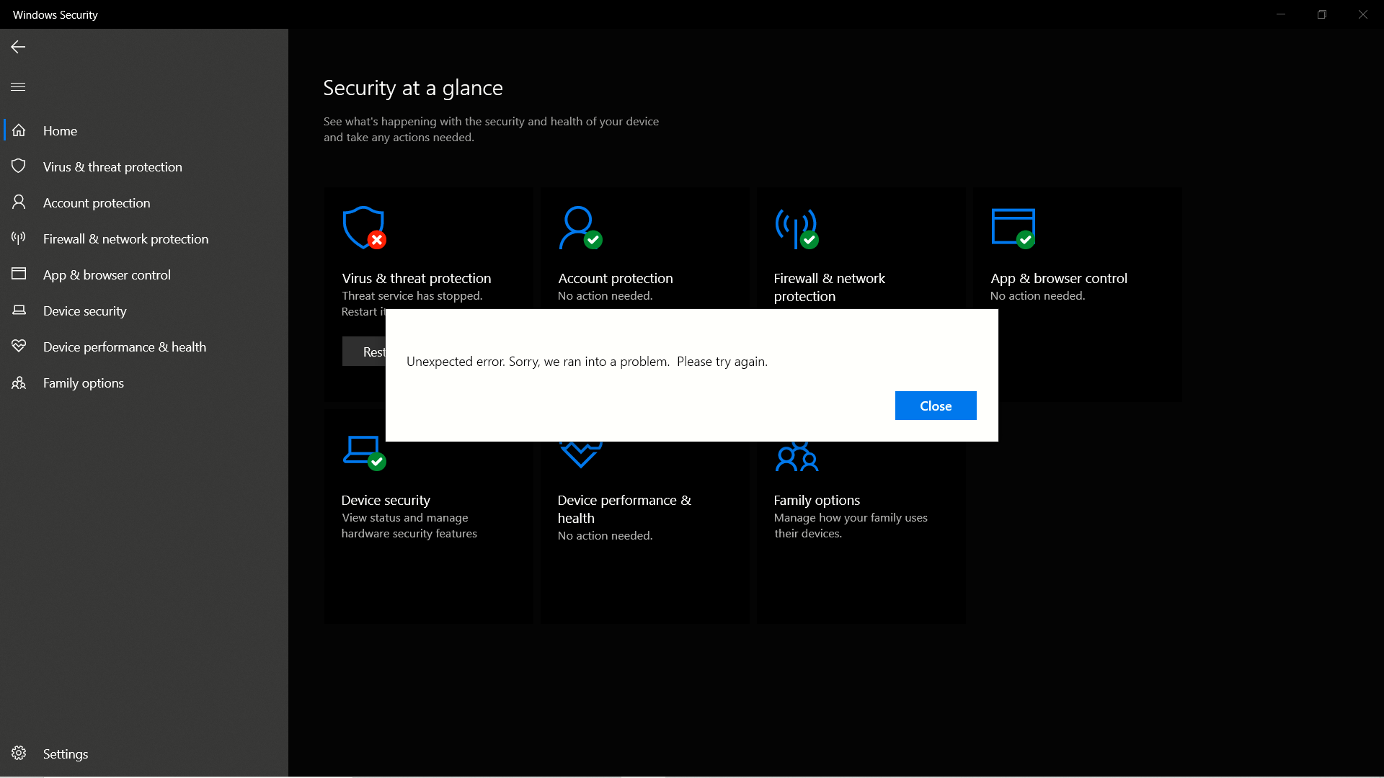Toggle the hamburger navigation menu
The width and height of the screenshot is (1384, 778).
18,86
